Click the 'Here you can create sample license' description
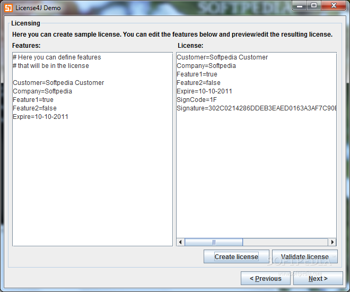 172,35
